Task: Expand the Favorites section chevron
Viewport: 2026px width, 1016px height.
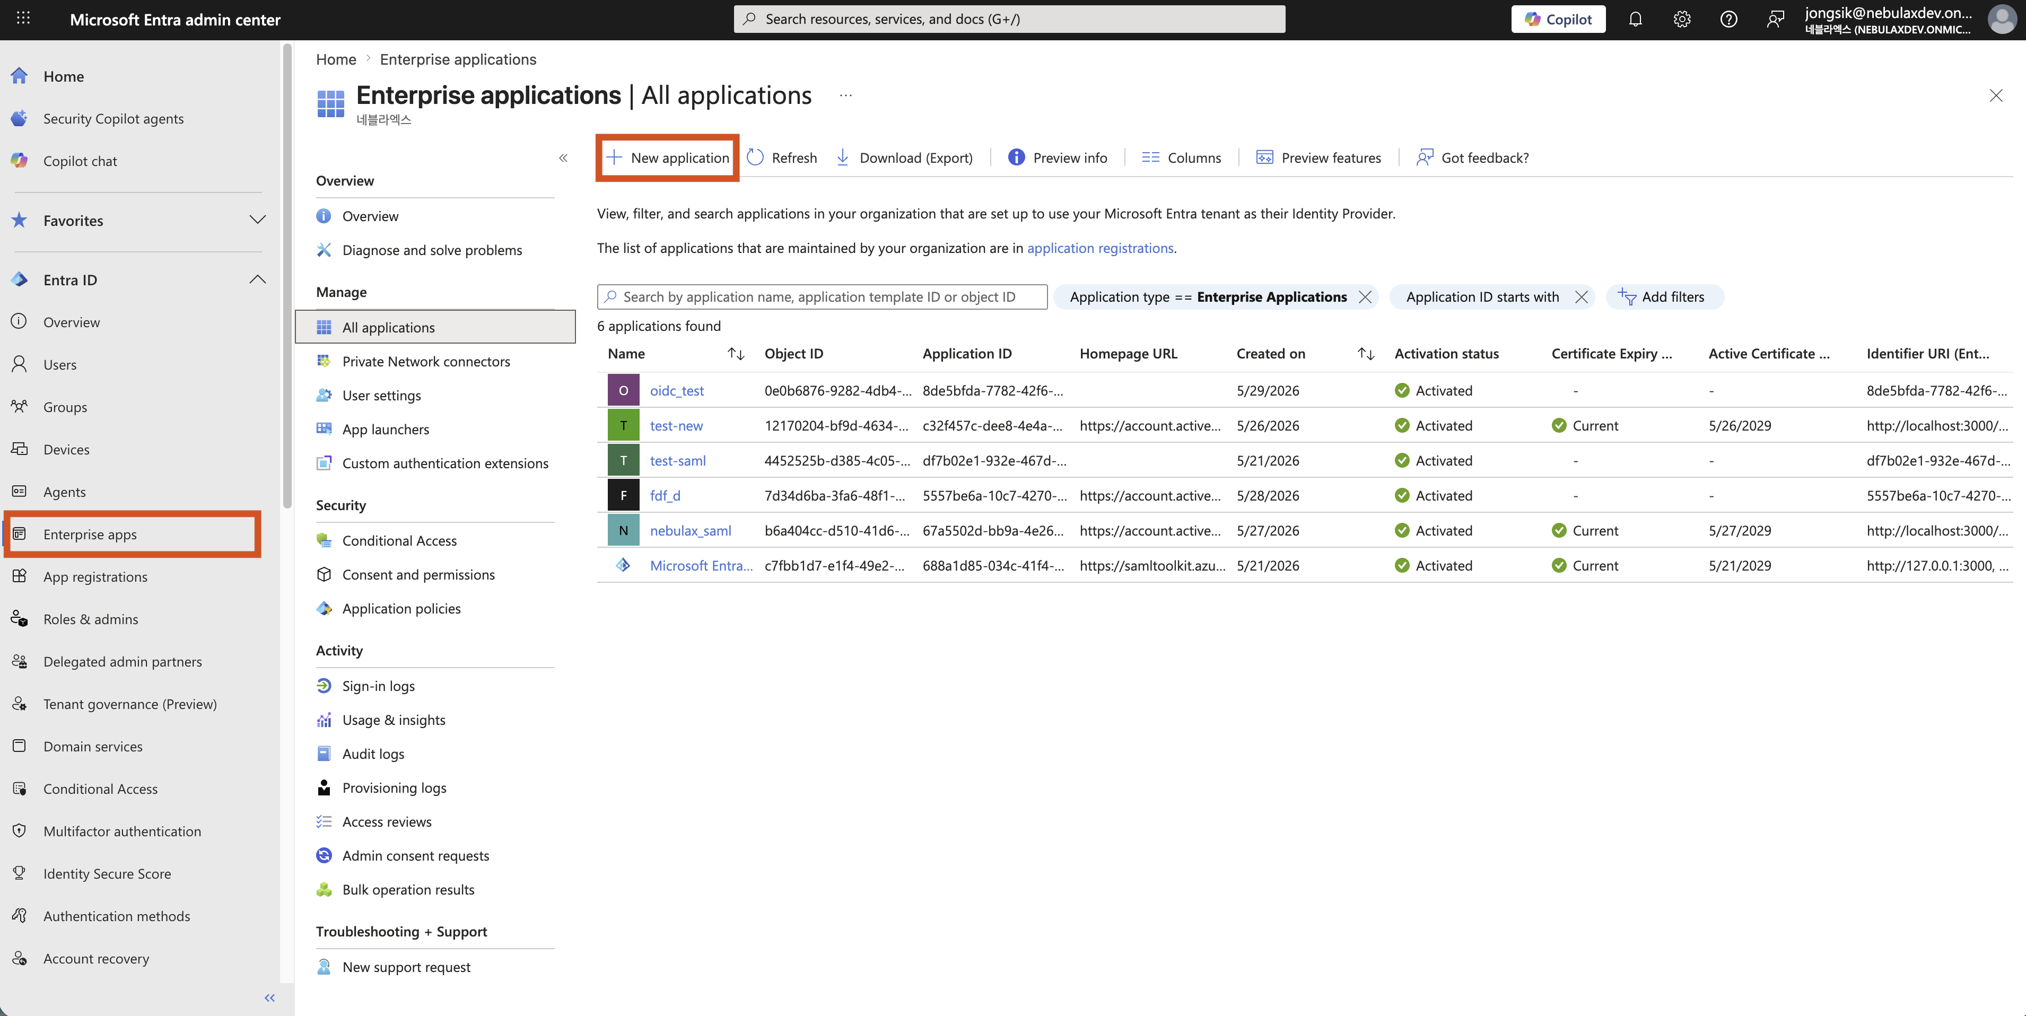Action: 257,220
